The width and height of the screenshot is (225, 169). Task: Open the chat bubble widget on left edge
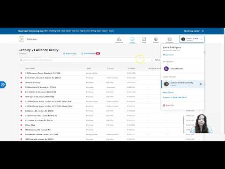tap(3, 84)
